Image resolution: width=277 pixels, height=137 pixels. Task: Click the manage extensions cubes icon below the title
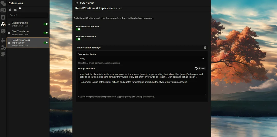10,10
